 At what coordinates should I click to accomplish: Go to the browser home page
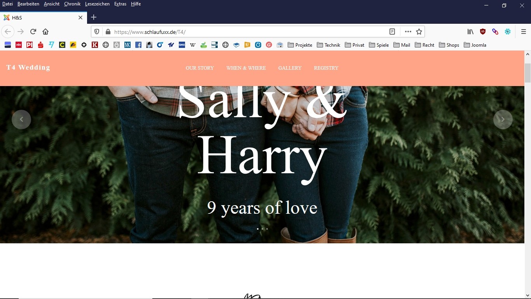pyautogui.click(x=45, y=32)
